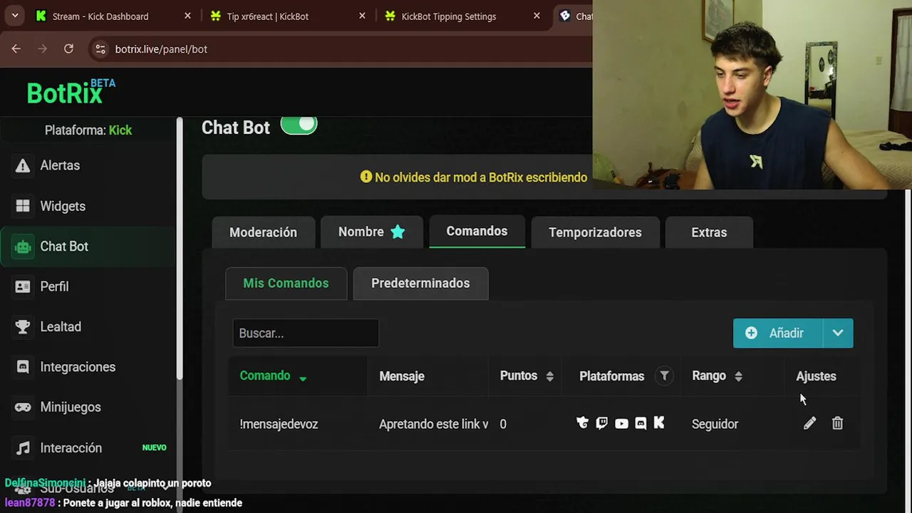
Task: Click the Twitch platform icon in !mensajedevoz row
Action: click(x=602, y=424)
